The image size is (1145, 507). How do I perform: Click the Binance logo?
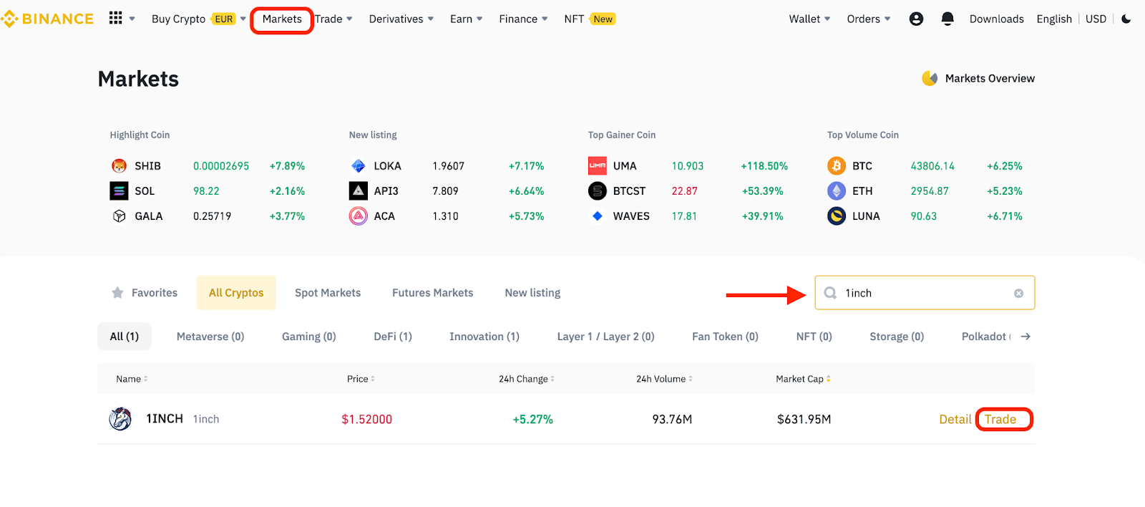(x=47, y=19)
